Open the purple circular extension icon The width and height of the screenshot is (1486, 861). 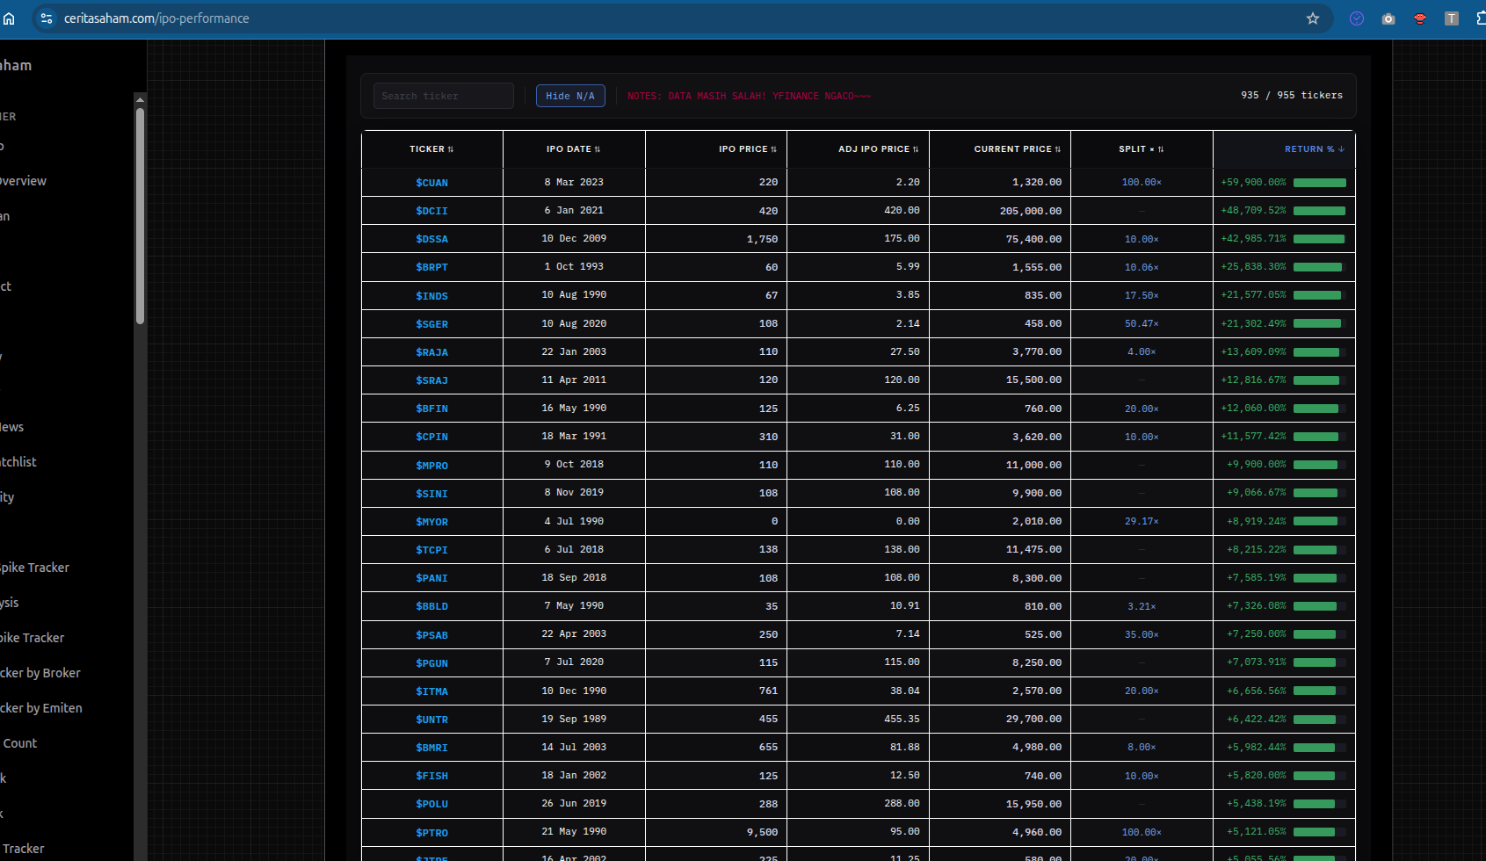click(1357, 18)
